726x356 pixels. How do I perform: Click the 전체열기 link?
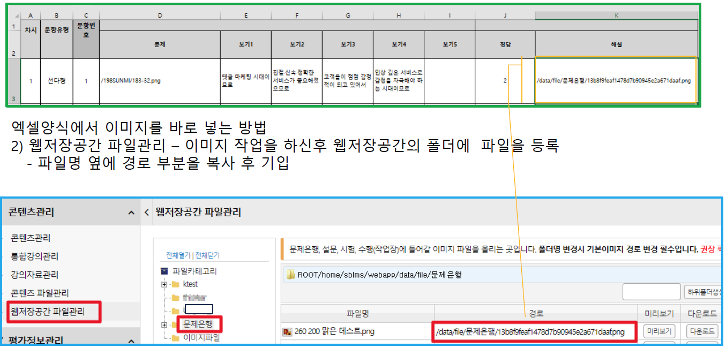[178, 255]
